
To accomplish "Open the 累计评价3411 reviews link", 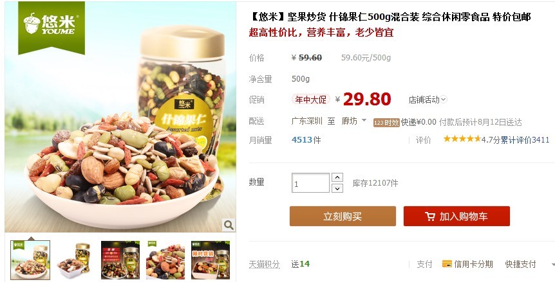I will (x=525, y=140).
